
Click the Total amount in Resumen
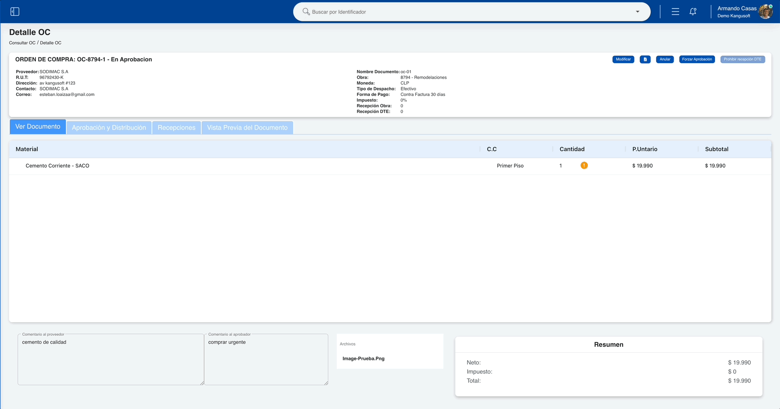pos(739,381)
